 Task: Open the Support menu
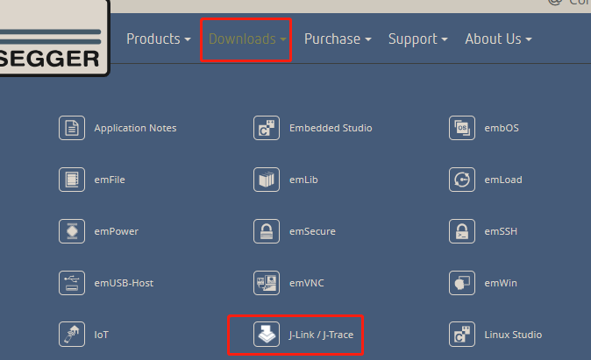point(418,39)
